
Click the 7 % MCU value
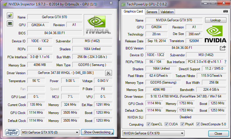(x=70, y=97)
